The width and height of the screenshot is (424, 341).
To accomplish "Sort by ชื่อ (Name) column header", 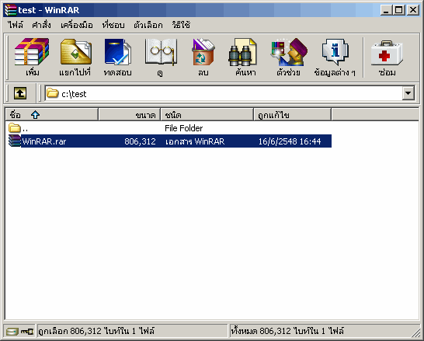I will pyautogui.click(x=51, y=115).
